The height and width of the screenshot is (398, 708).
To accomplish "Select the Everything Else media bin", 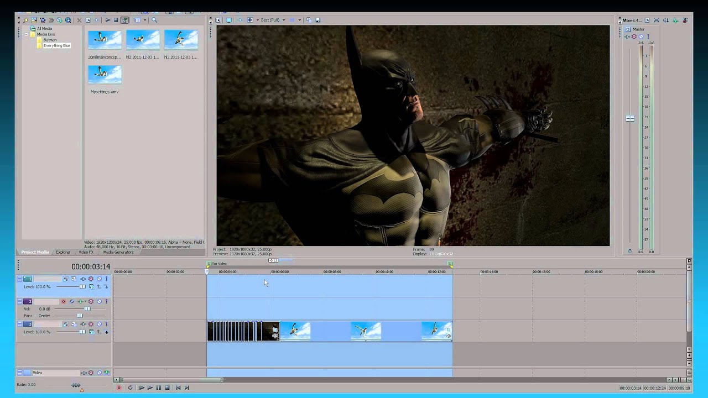I will coord(56,45).
